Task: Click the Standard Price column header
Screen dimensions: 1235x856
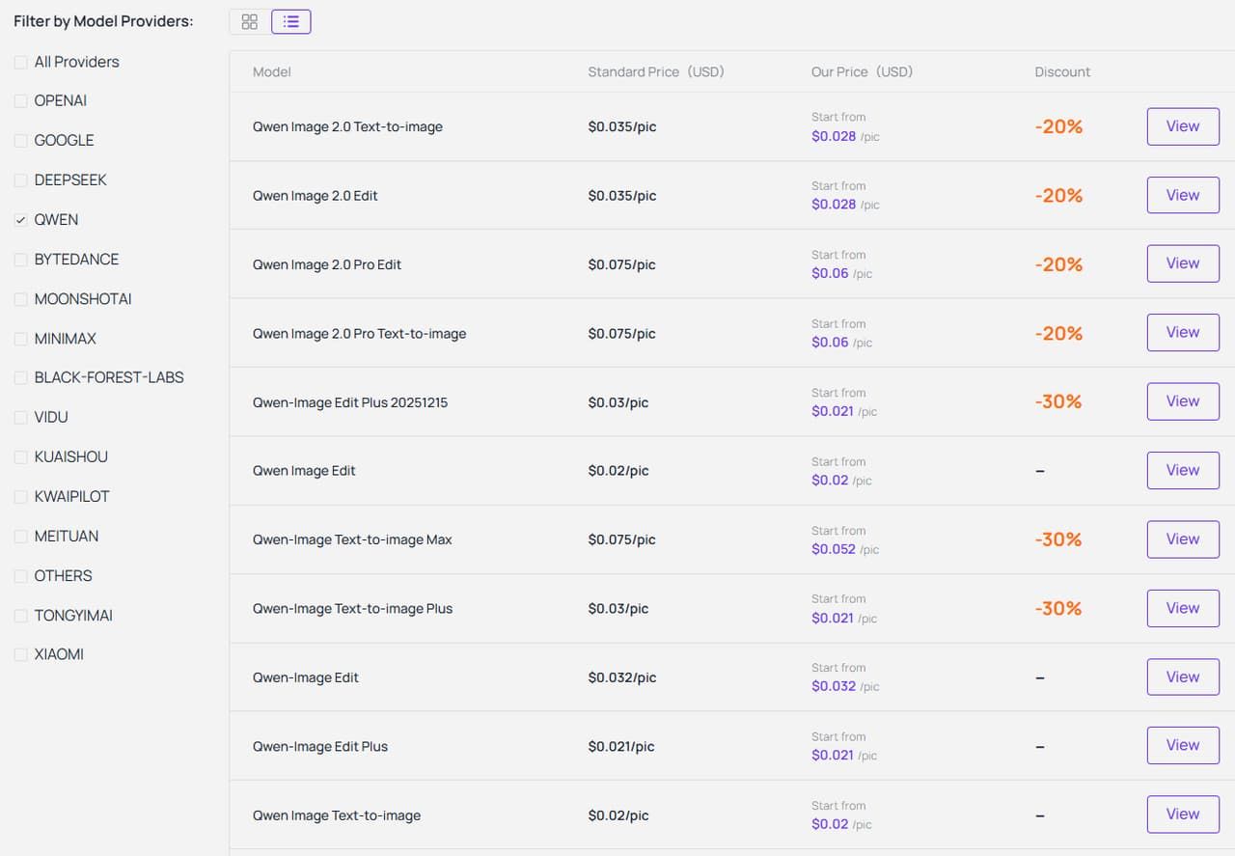Action: pyautogui.click(x=655, y=71)
